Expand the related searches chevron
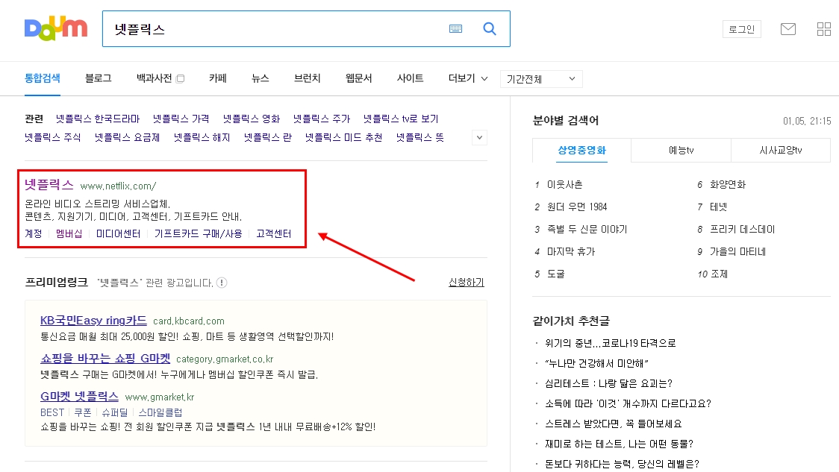 pos(479,137)
